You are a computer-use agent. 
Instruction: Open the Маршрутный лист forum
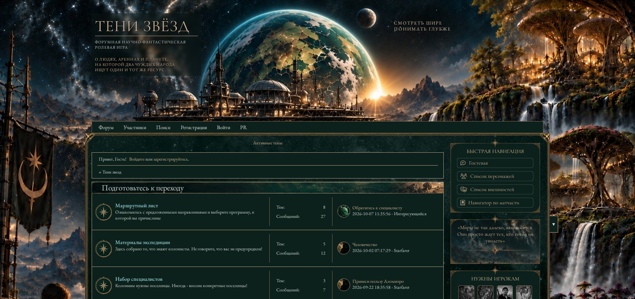[136, 206]
